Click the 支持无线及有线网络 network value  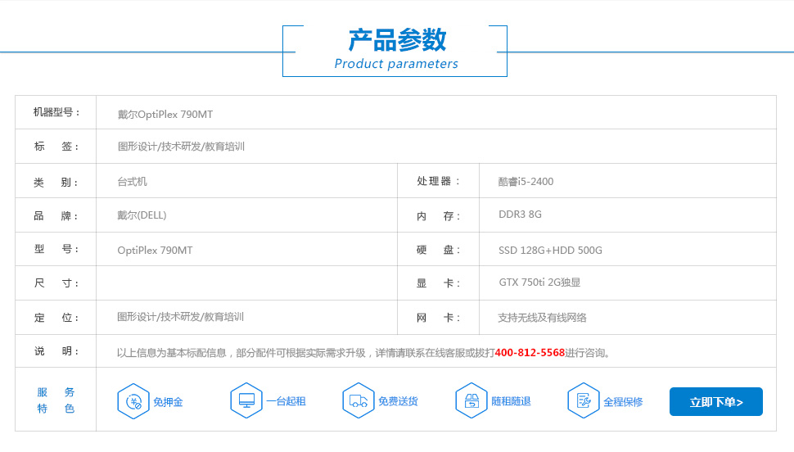[543, 318]
